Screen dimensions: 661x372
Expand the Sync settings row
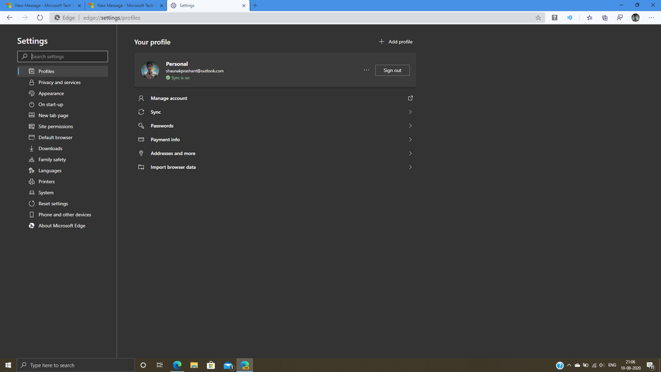[x=275, y=112]
